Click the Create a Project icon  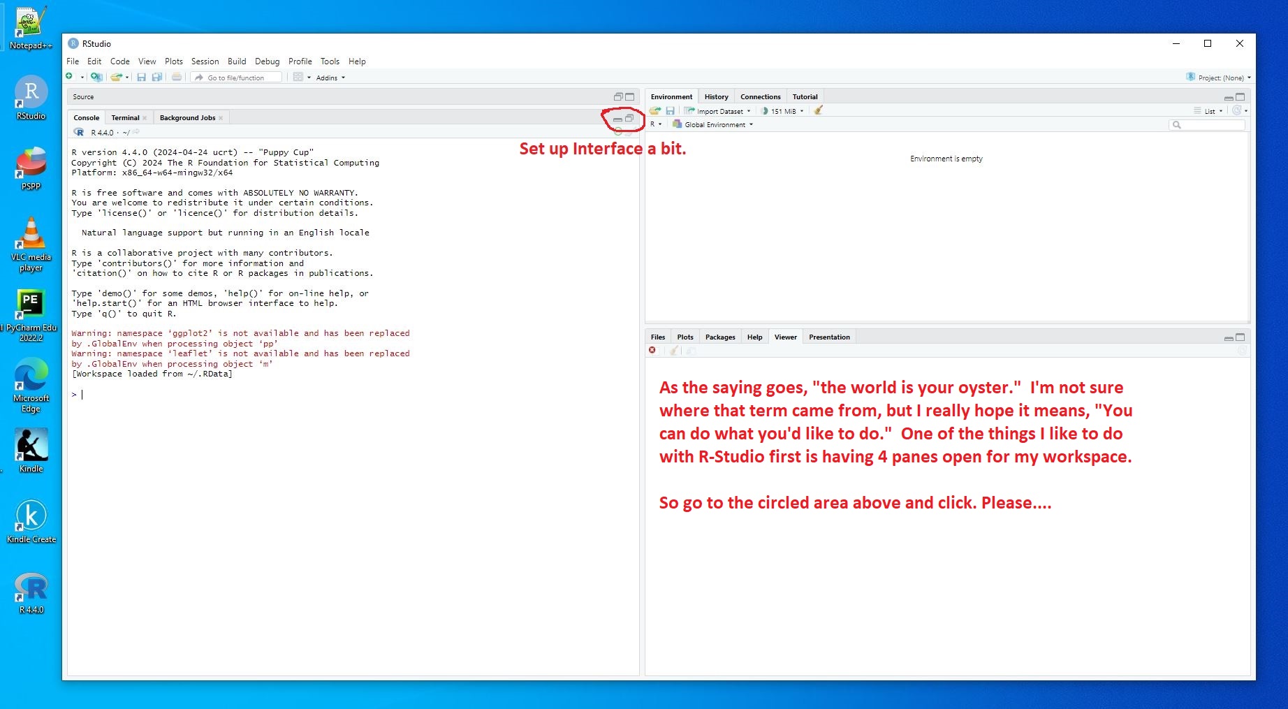tap(96, 77)
